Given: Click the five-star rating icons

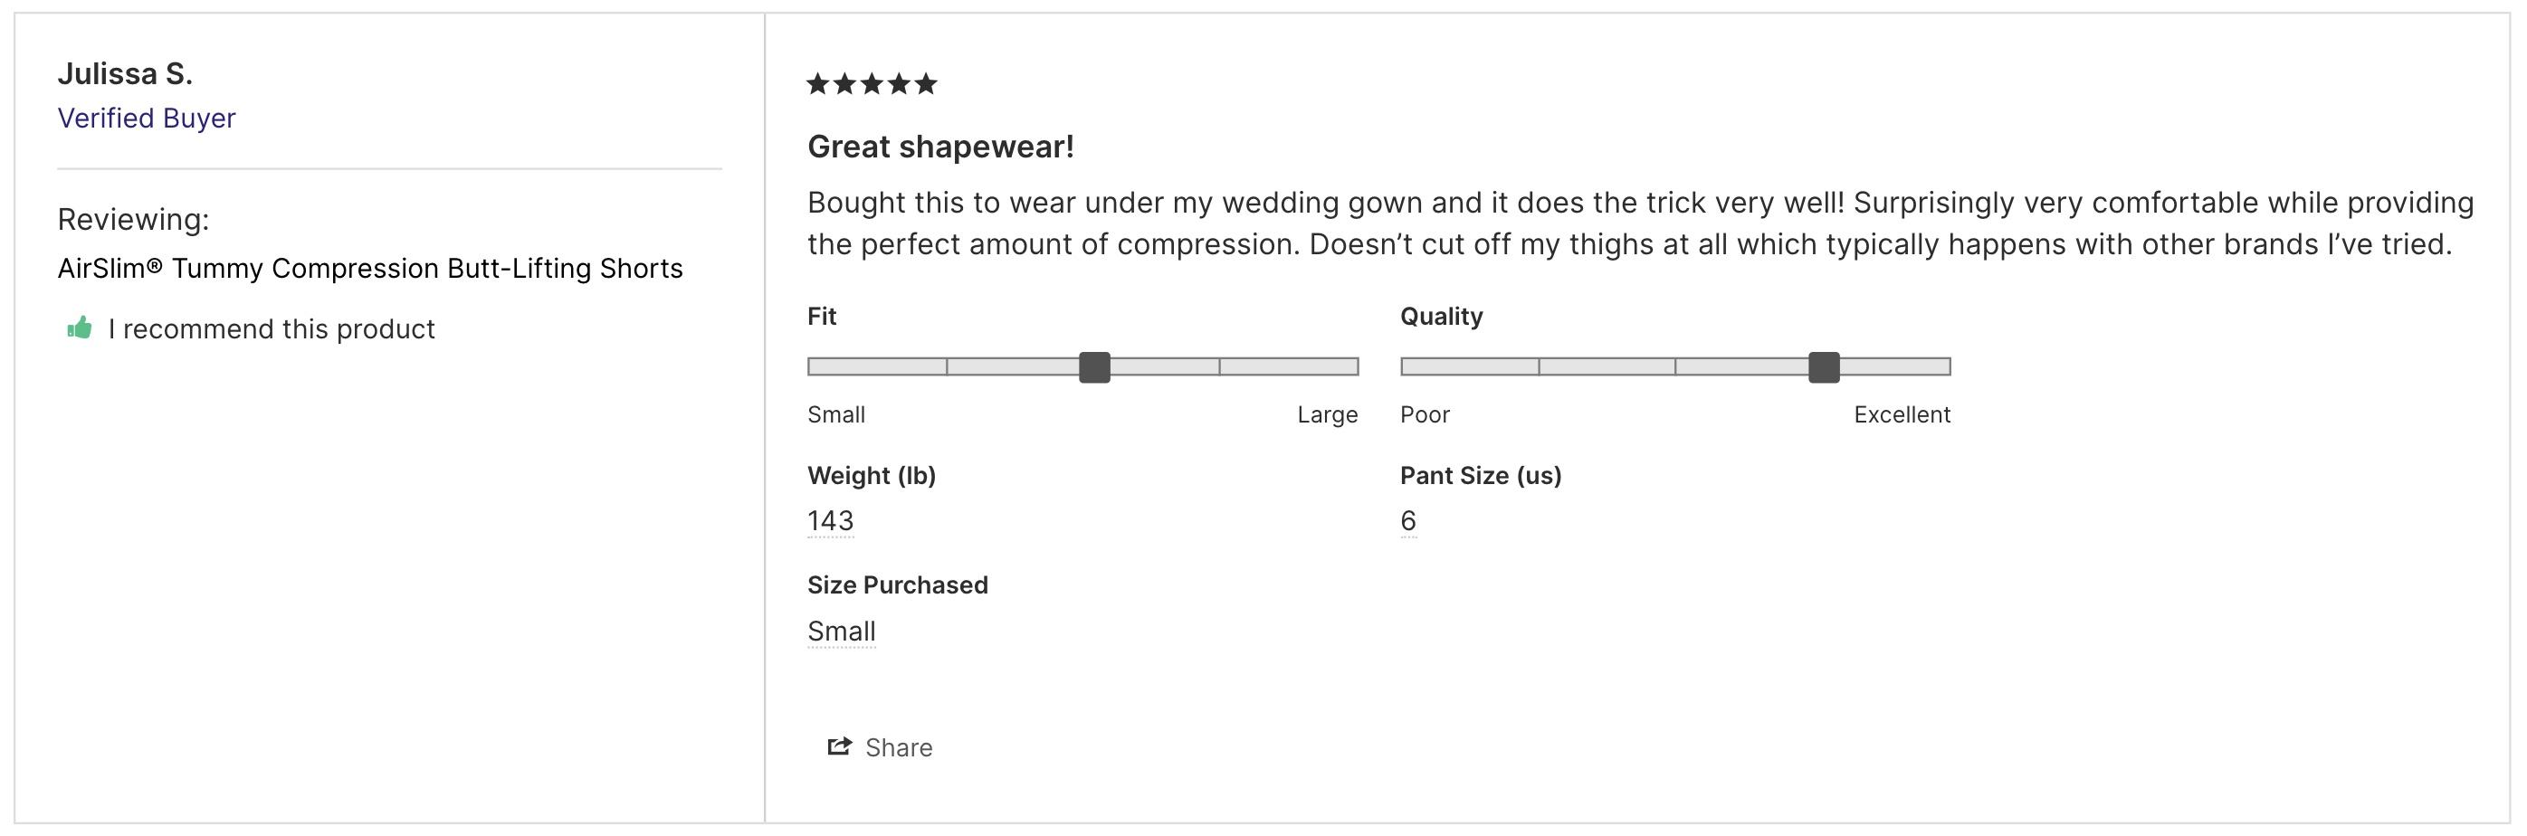Looking at the screenshot, I should 871,83.
